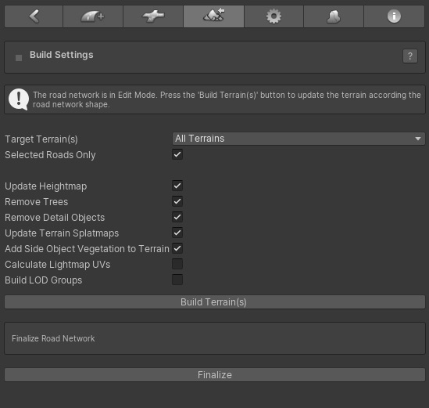Open the crossings/intersection tool icon
The image size is (429, 408).
153,16
